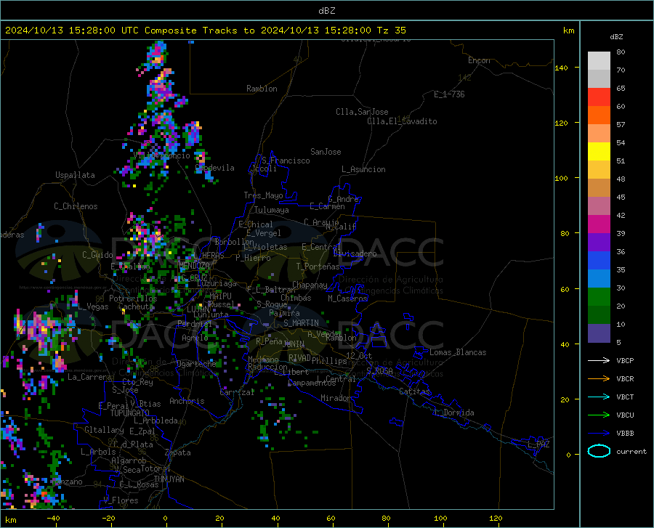Click the cyan VBCT arrow in legend
Screen dimensions: 654x528
599,397
